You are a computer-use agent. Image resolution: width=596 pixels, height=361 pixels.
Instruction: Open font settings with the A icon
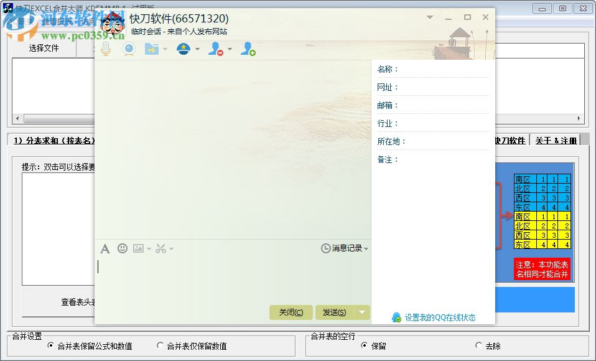click(105, 248)
